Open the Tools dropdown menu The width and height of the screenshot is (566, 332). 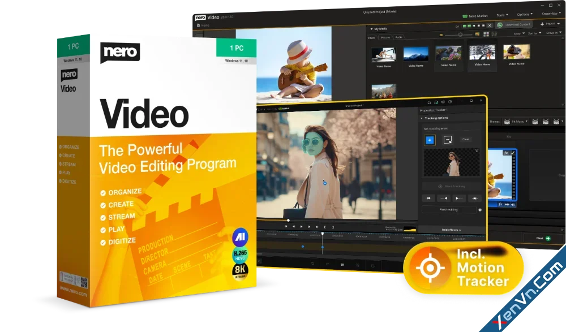502,15
